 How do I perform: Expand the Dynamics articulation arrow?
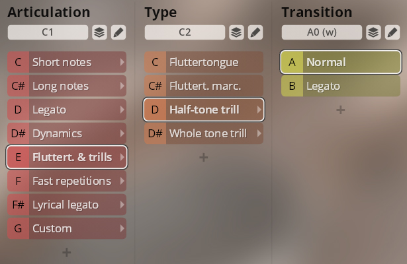click(122, 133)
